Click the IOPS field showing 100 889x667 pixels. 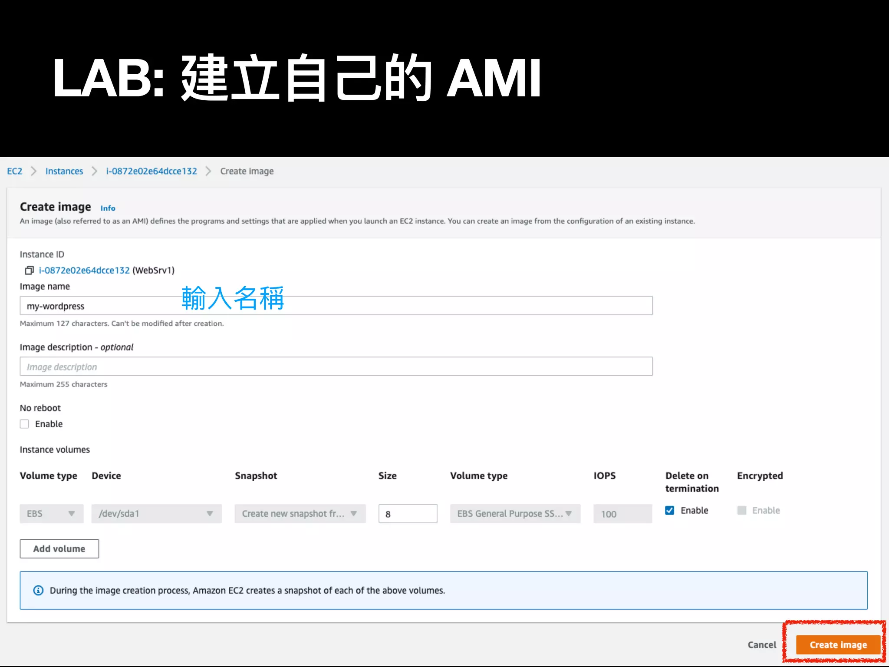point(622,513)
